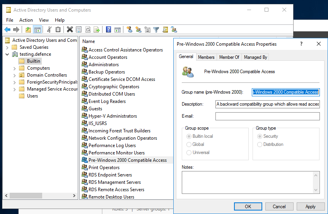
Task: Click the Name column header
Action: [89, 41]
